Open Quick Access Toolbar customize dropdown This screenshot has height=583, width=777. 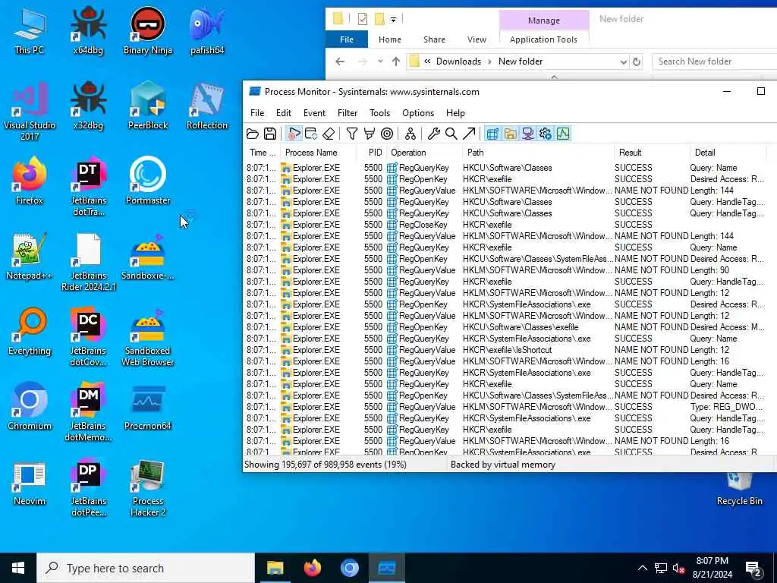(x=393, y=20)
